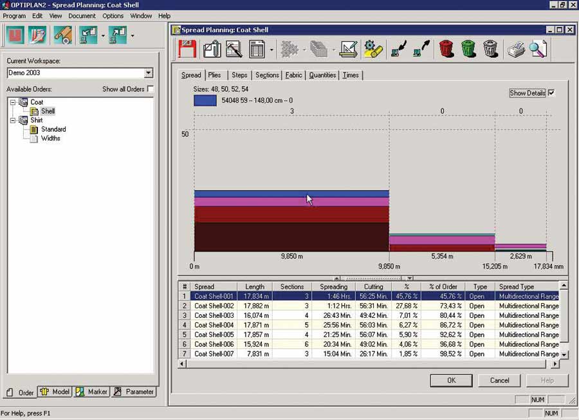Click the dark maroon bottom ply band
Screen dimensions: 579x420
point(291,237)
